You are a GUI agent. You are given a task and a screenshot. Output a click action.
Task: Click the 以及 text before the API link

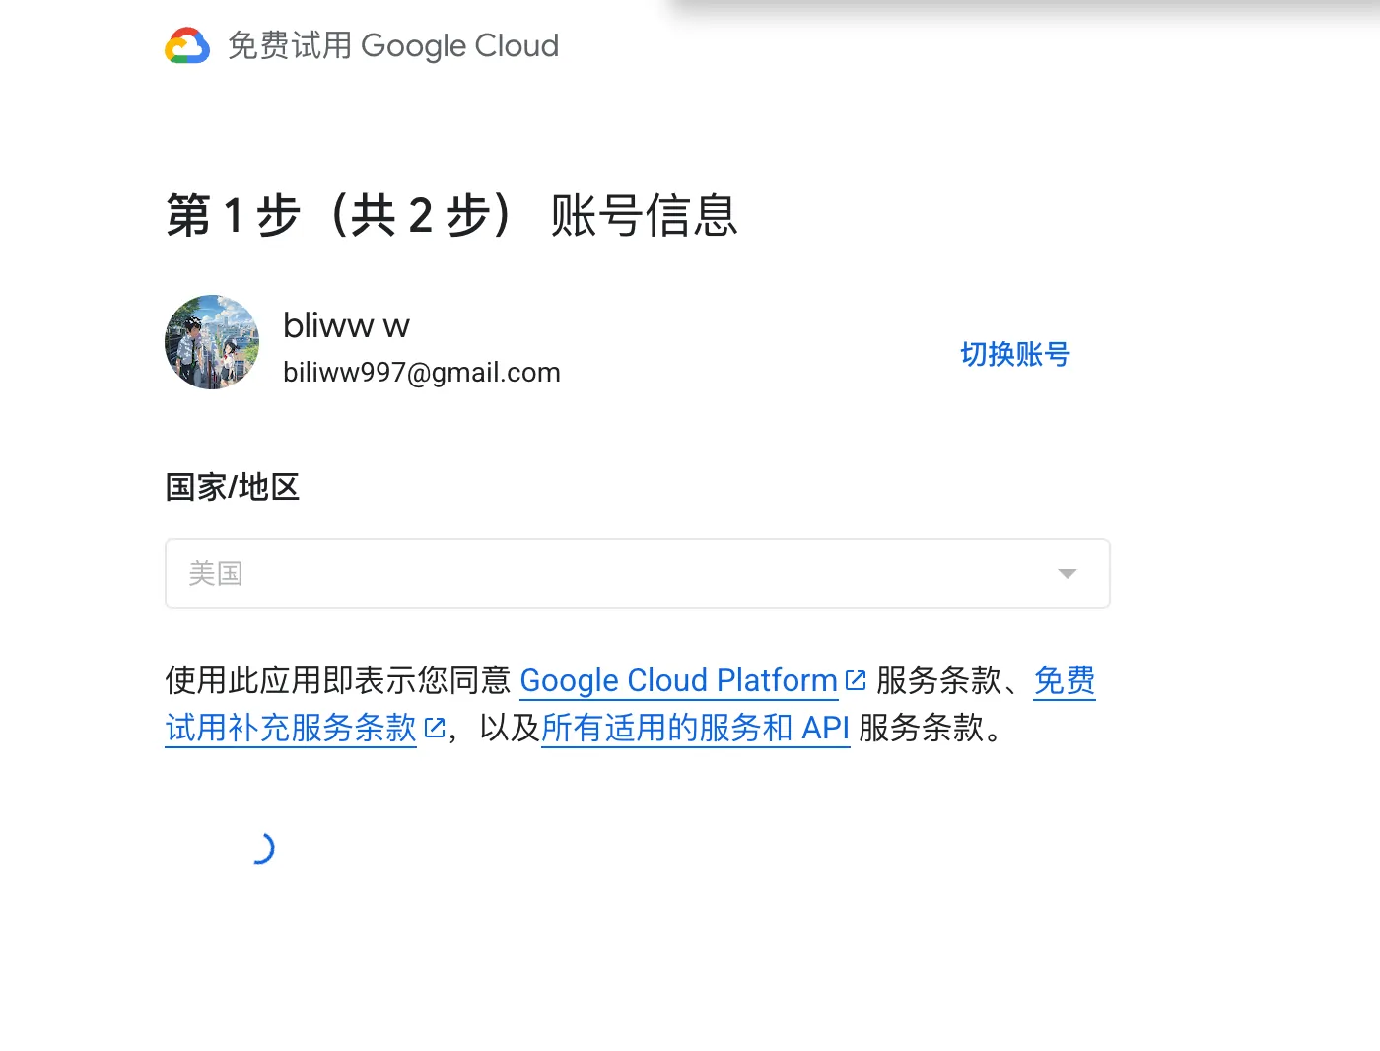coord(510,729)
